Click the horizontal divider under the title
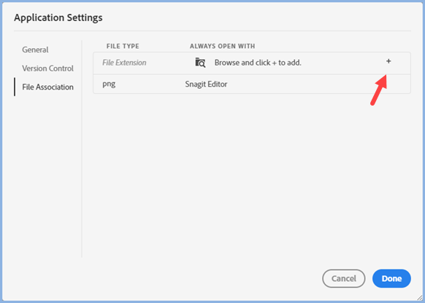Viewport: 425px width, 303px height. pyautogui.click(x=212, y=31)
